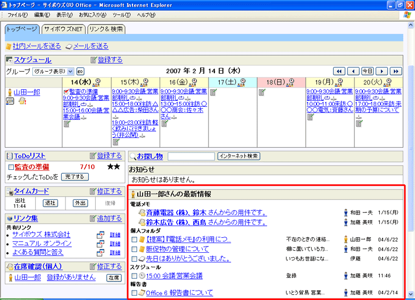The width and height of the screenshot is (415, 300).
Task: Click the go button beside group dropdown
Action: tap(80, 71)
